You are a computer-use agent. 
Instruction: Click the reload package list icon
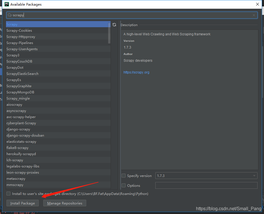tap(114, 25)
